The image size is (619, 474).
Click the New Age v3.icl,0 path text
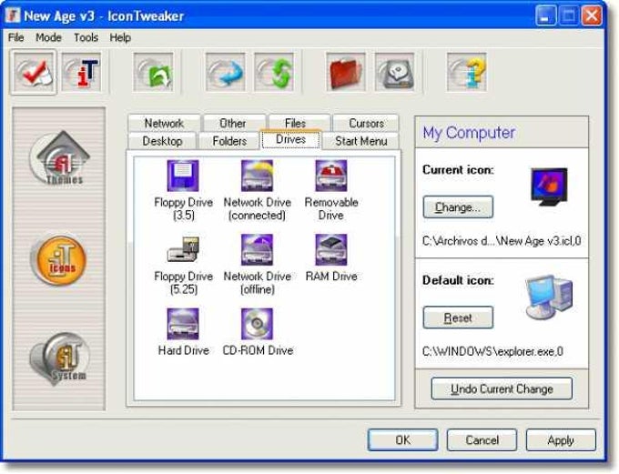502,241
